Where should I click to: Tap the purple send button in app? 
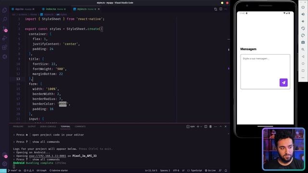283,83
